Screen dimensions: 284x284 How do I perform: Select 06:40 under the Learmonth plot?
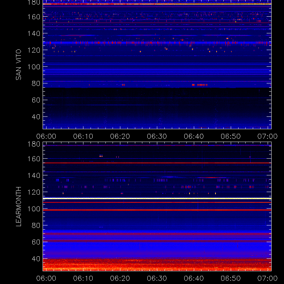pos(194,278)
